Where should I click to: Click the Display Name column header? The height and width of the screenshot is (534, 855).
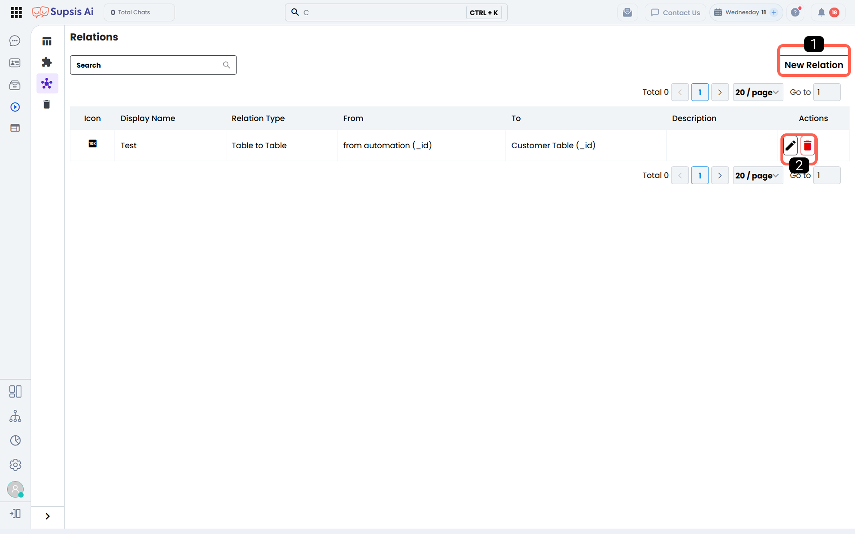coord(148,118)
